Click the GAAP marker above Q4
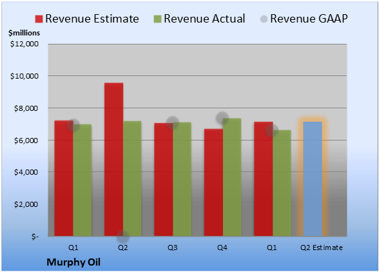The image size is (379, 272). [x=222, y=118]
